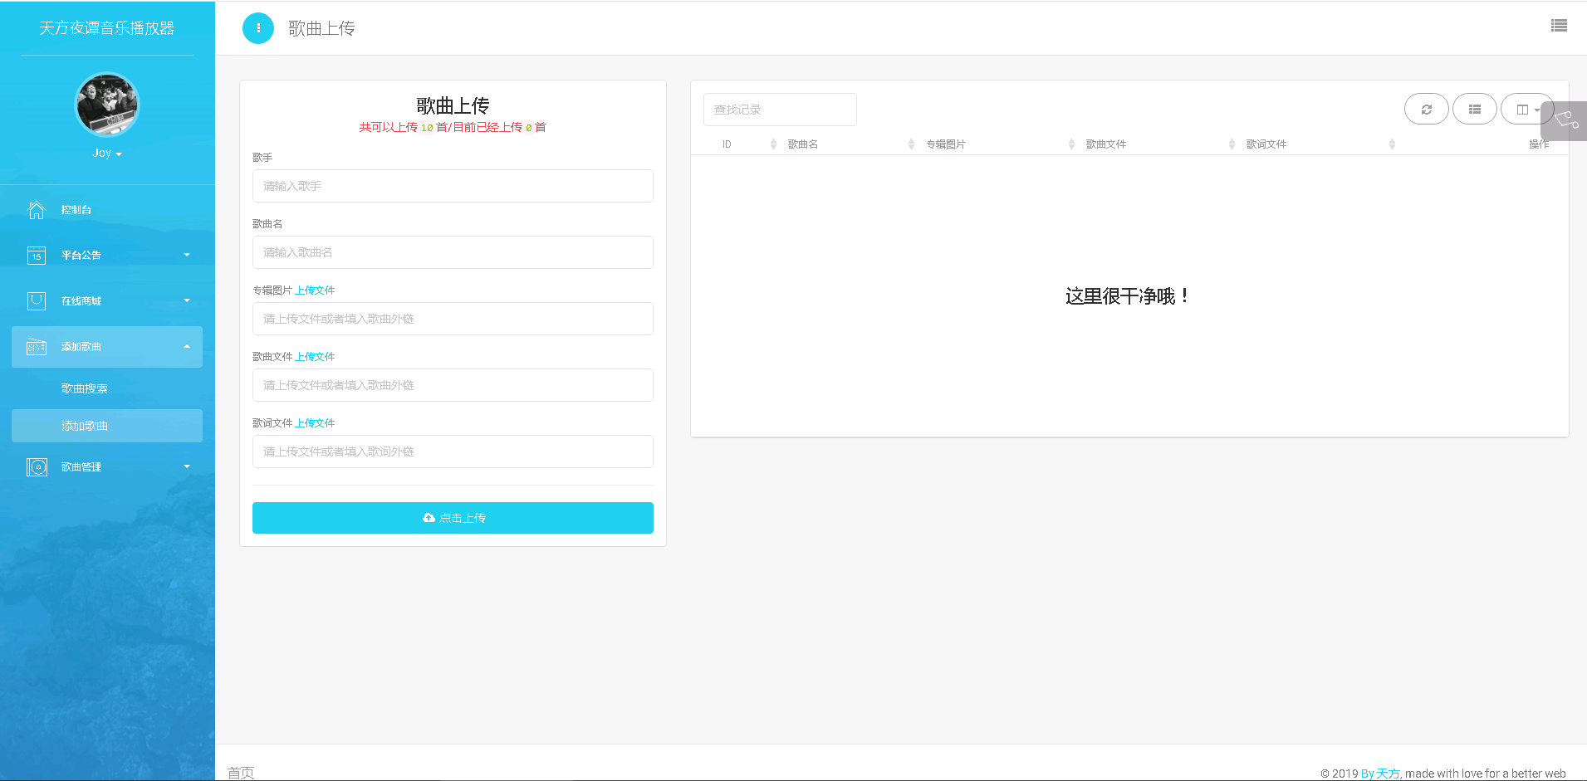Screen dimensions: 1587x781
Task: Click the shopping bag icon for 在线商城
Action: [37, 301]
